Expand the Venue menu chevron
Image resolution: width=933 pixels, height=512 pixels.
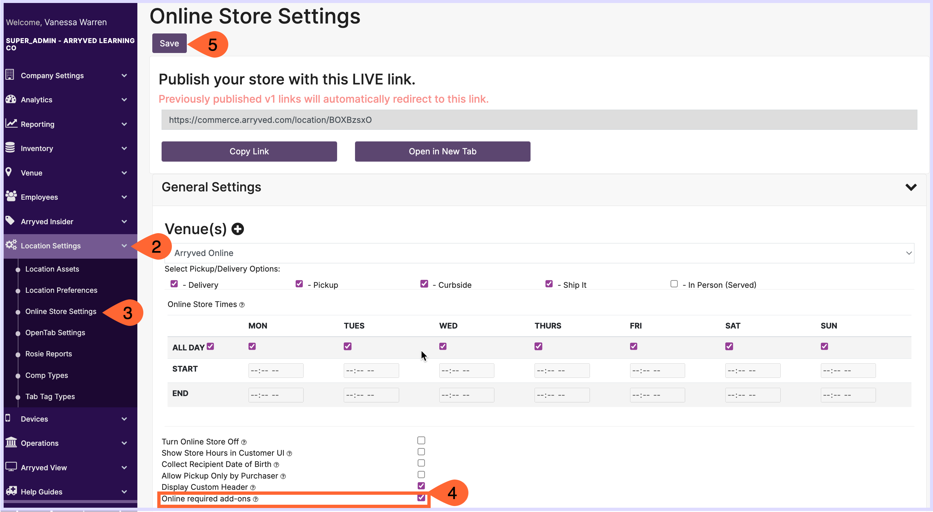[124, 173]
